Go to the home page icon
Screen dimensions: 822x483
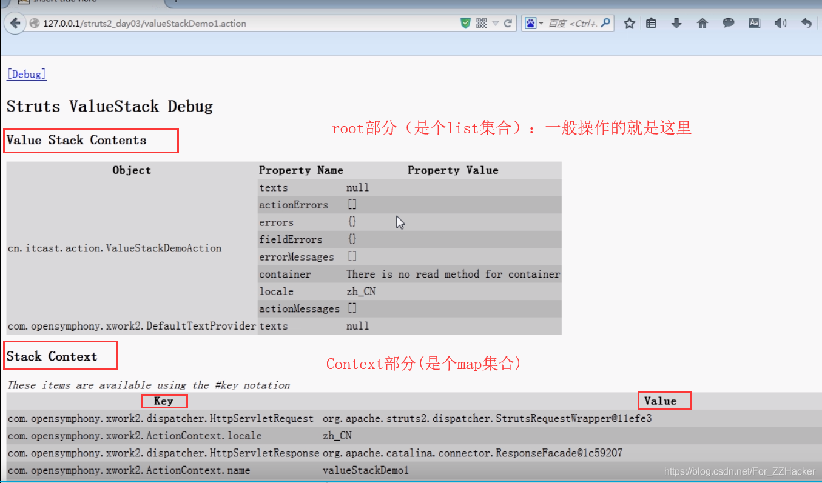coord(702,24)
